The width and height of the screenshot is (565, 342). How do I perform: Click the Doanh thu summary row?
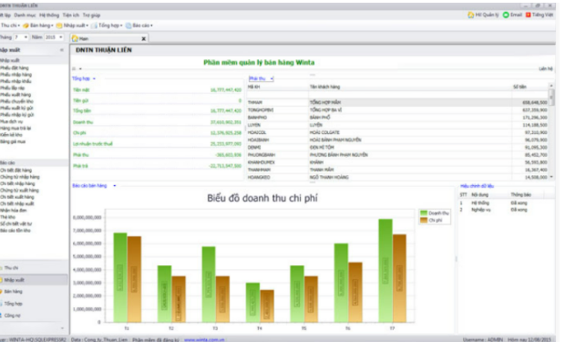pos(157,122)
